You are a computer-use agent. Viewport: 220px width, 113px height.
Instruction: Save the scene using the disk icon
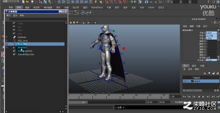[32, 2]
